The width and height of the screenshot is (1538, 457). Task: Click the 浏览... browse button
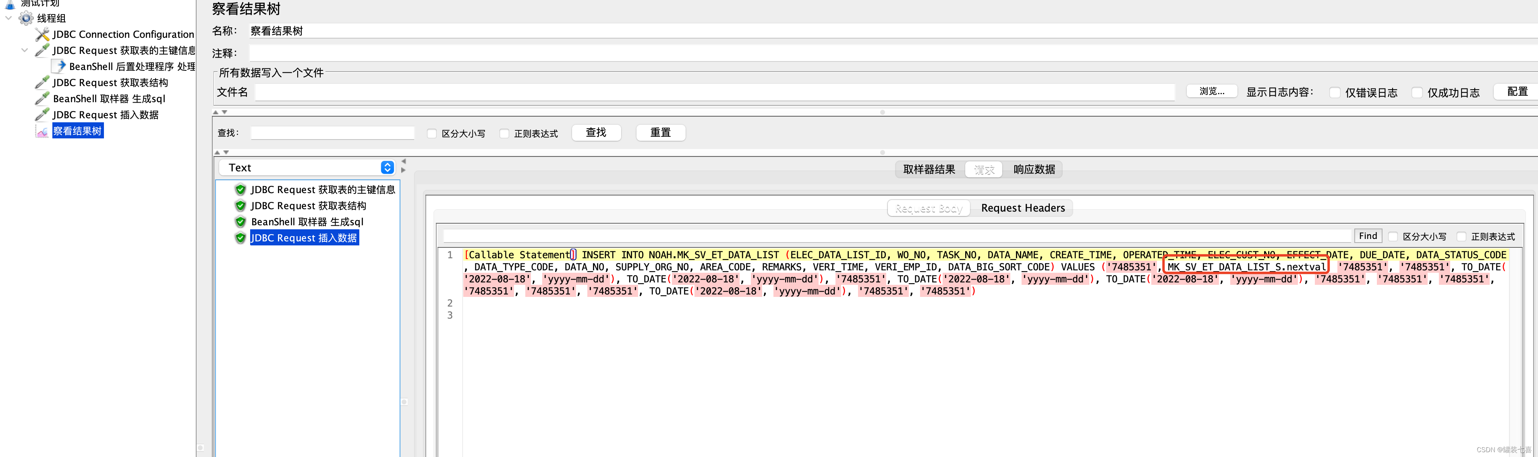point(1211,91)
